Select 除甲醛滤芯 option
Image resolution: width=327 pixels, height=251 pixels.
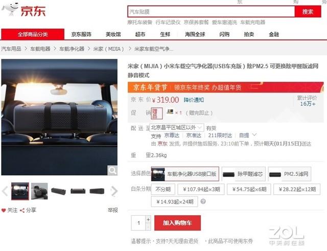(244, 174)
